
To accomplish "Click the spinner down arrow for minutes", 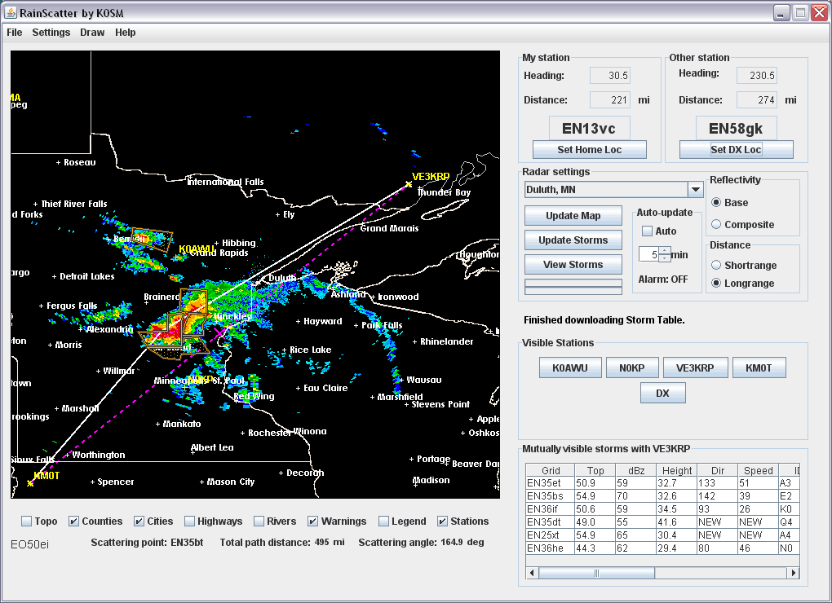I will (x=665, y=258).
